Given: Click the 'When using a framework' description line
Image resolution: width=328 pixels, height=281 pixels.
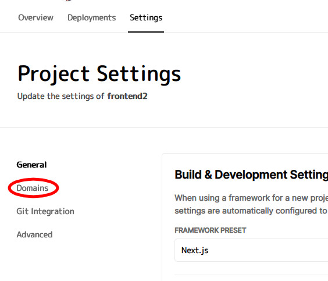Looking at the screenshot, I should pyautogui.click(x=251, y=198).
